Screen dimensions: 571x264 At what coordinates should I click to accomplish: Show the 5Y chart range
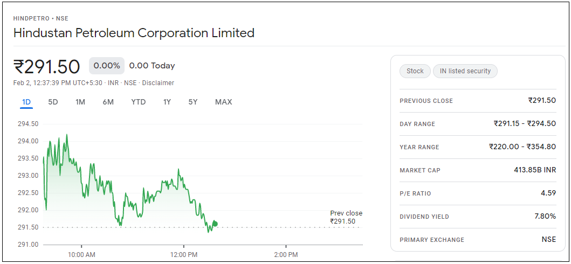pos(192,102)
